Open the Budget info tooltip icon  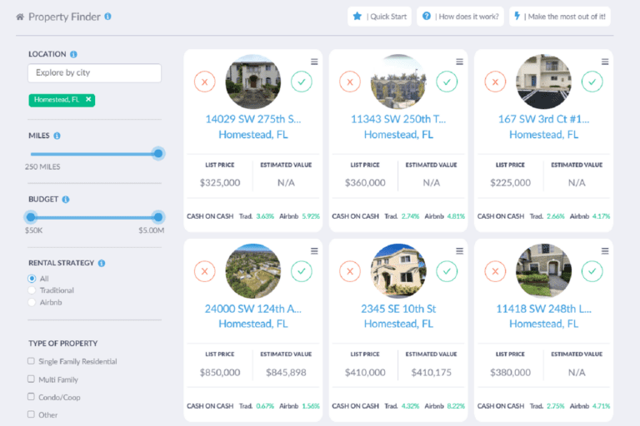(66, 200)
